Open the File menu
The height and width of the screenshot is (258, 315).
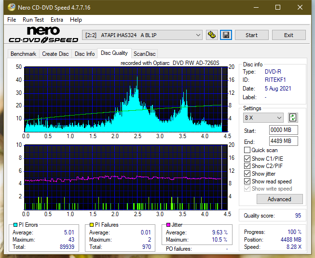tap(12, 20)
